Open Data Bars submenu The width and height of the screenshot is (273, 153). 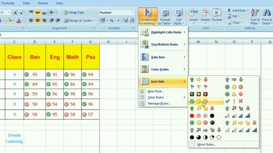pos(163,57)
